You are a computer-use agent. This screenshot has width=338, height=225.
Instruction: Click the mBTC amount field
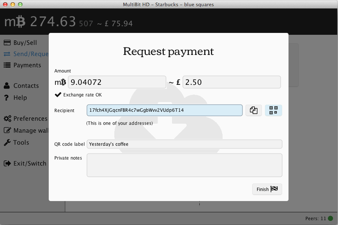point(117,82)
